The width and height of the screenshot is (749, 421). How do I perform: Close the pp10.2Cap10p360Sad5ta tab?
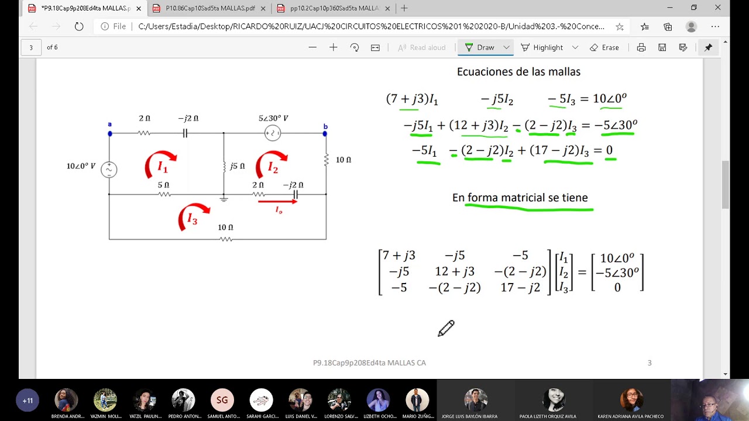pyautogui.click(x=387, y=8)
